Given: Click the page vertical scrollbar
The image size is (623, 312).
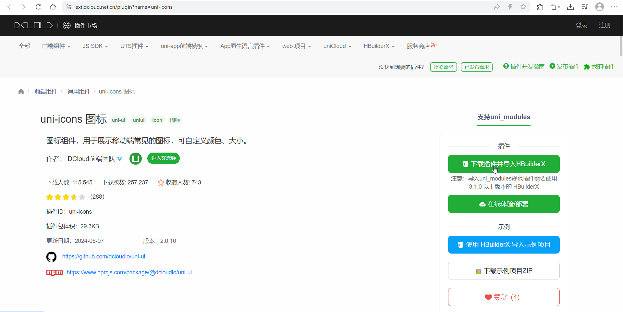Looking at the screenshot, I should 621,45.
